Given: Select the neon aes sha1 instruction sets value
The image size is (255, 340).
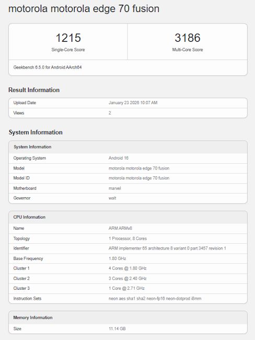Looking at the screenshot, I should [x=155, y=298].
